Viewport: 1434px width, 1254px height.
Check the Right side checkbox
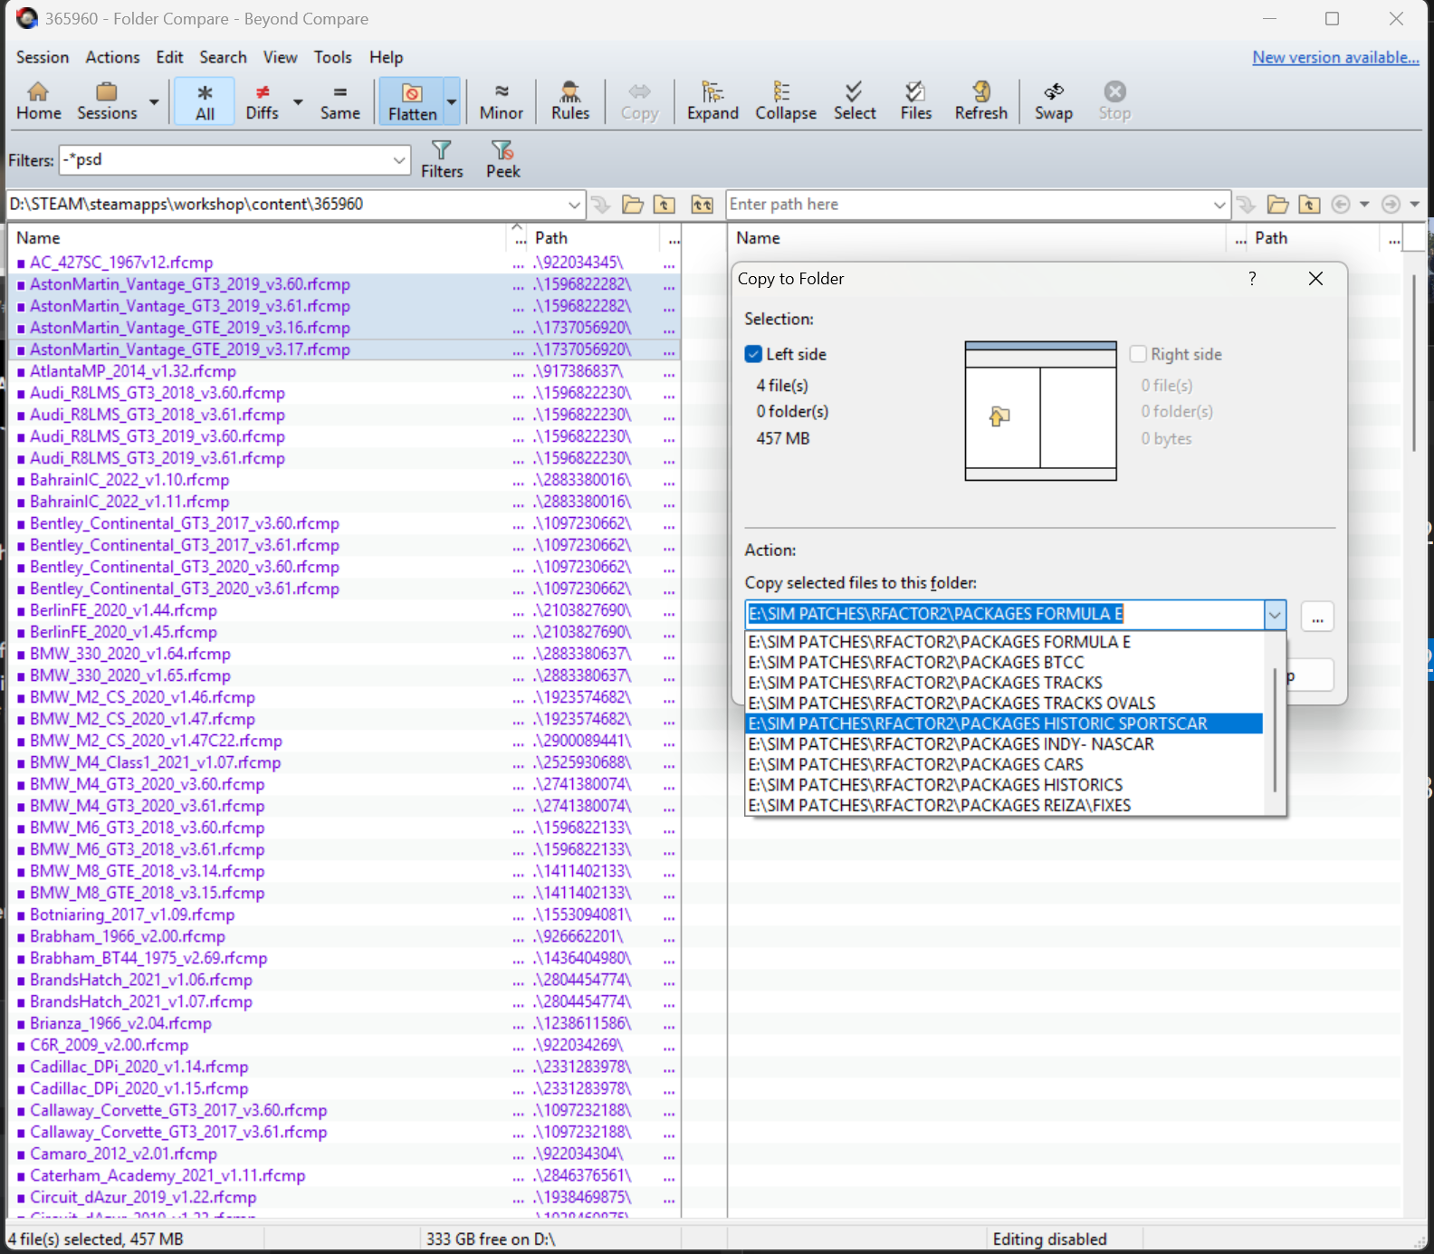click(x=1138, y=354)
